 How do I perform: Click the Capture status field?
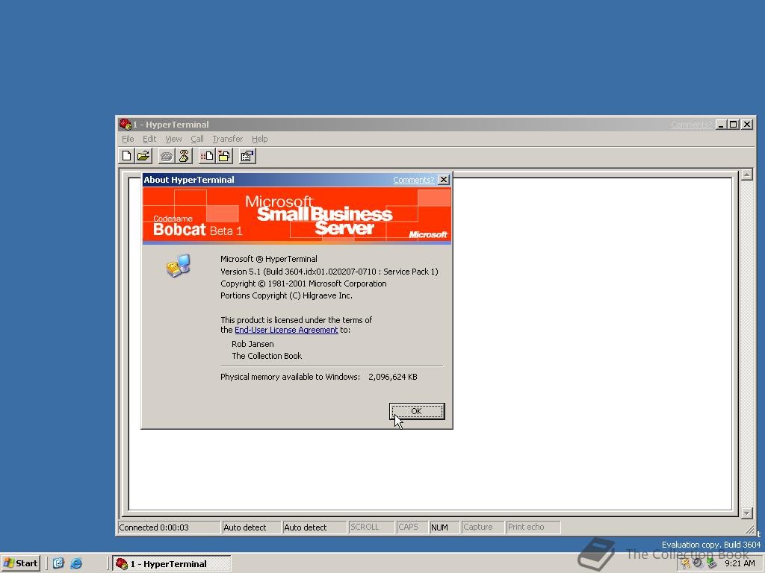click(483, 527)
